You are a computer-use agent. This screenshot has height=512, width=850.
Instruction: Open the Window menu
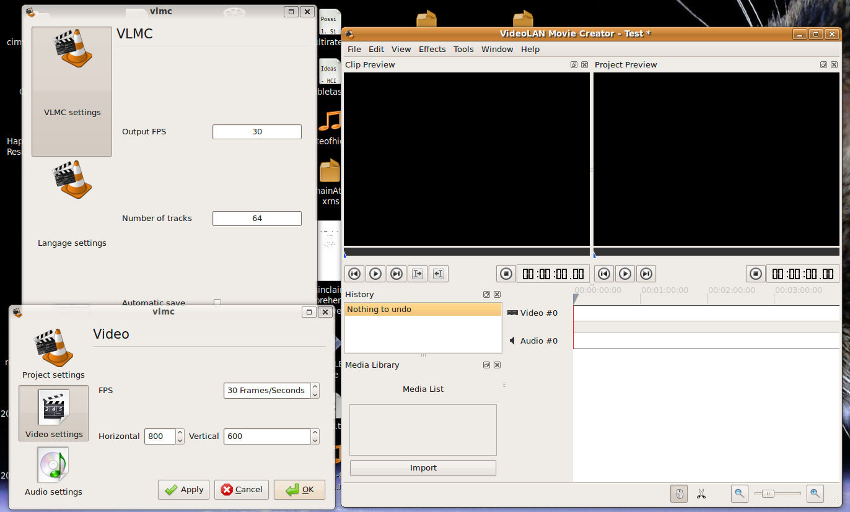tap(497, 50)
